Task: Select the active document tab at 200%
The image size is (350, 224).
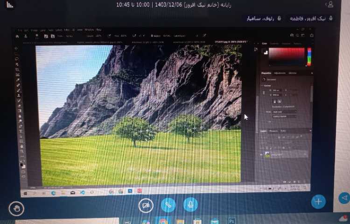Action: coord(231,42)
